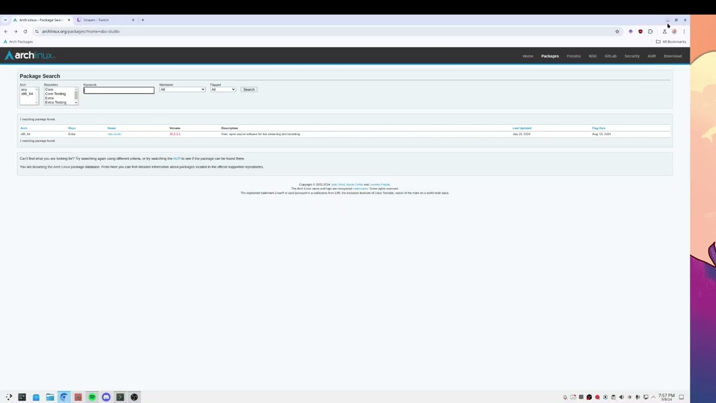Focus the Keywords input field

pos(119,90)
